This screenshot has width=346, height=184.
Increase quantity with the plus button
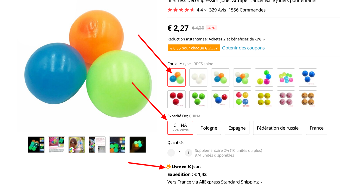coord(189,153)
